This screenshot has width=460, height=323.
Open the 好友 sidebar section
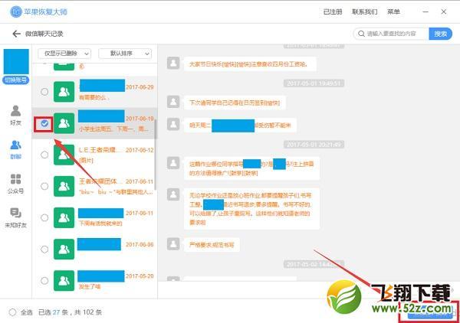(15, 115)
